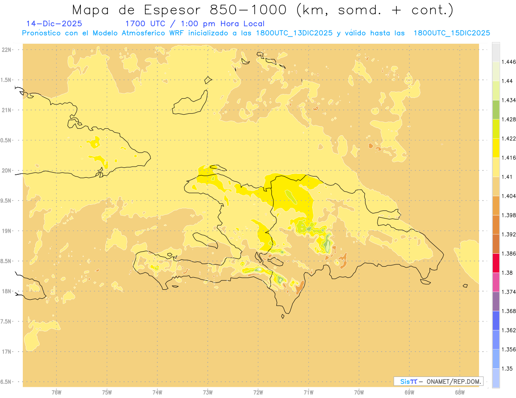This screenshot has height=398, width=516.
Task: Click the colorbar value '1.38'
Action: click(507, 273)
